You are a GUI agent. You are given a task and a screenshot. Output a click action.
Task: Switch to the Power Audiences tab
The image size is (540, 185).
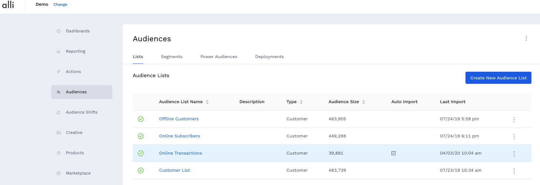[x=219, y=57]
